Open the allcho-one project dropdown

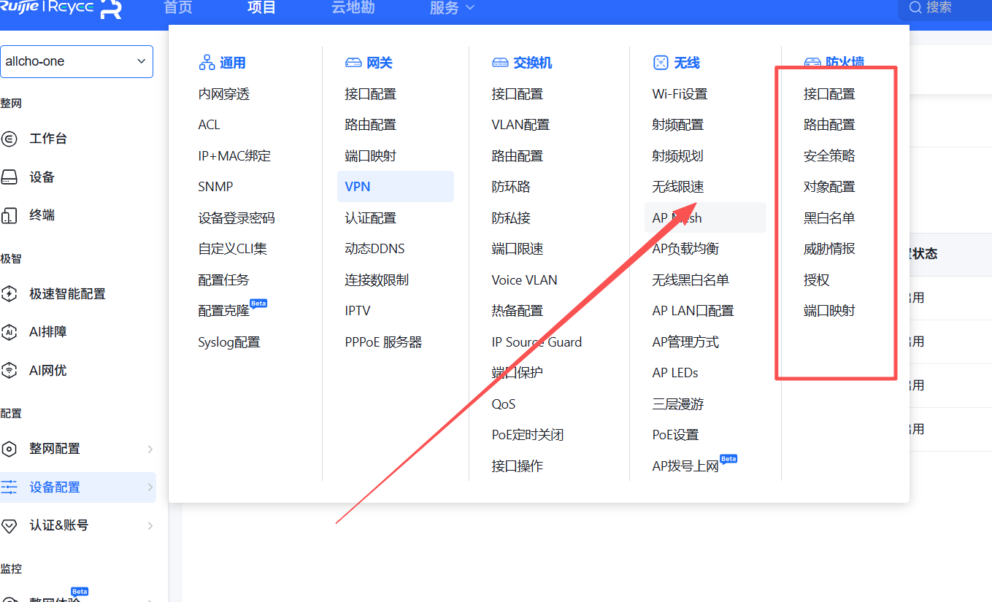click(x=77, y=61)
